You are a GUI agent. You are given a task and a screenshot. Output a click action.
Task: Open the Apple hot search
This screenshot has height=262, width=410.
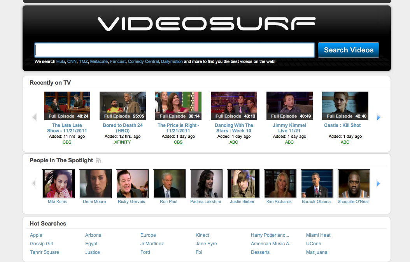coord(36,235)
